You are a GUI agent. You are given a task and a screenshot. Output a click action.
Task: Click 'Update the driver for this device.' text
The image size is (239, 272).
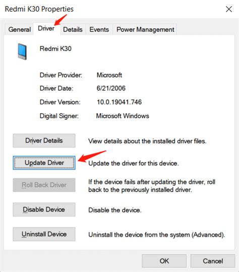point(134,163)
